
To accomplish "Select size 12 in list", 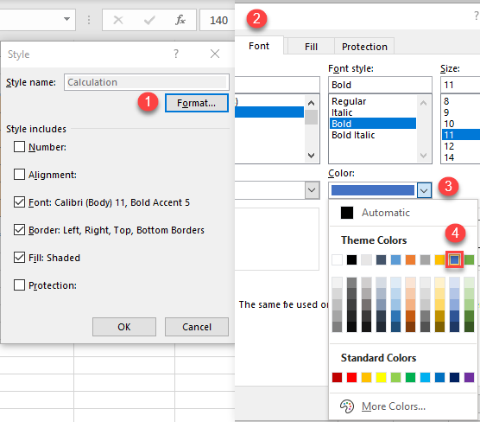I will (461, 146).
